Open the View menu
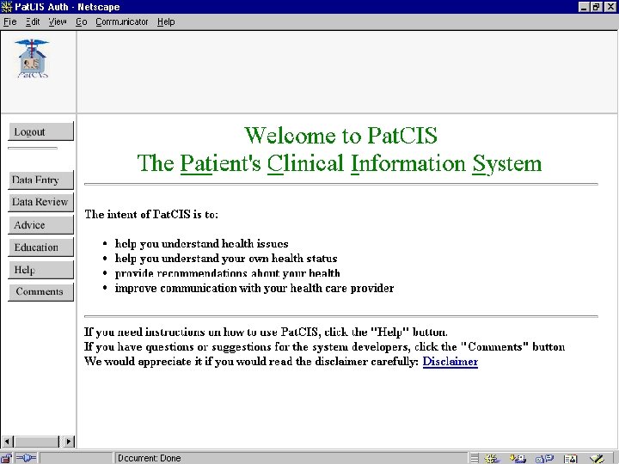Screen dimensions: 619x464 (58, 21)
